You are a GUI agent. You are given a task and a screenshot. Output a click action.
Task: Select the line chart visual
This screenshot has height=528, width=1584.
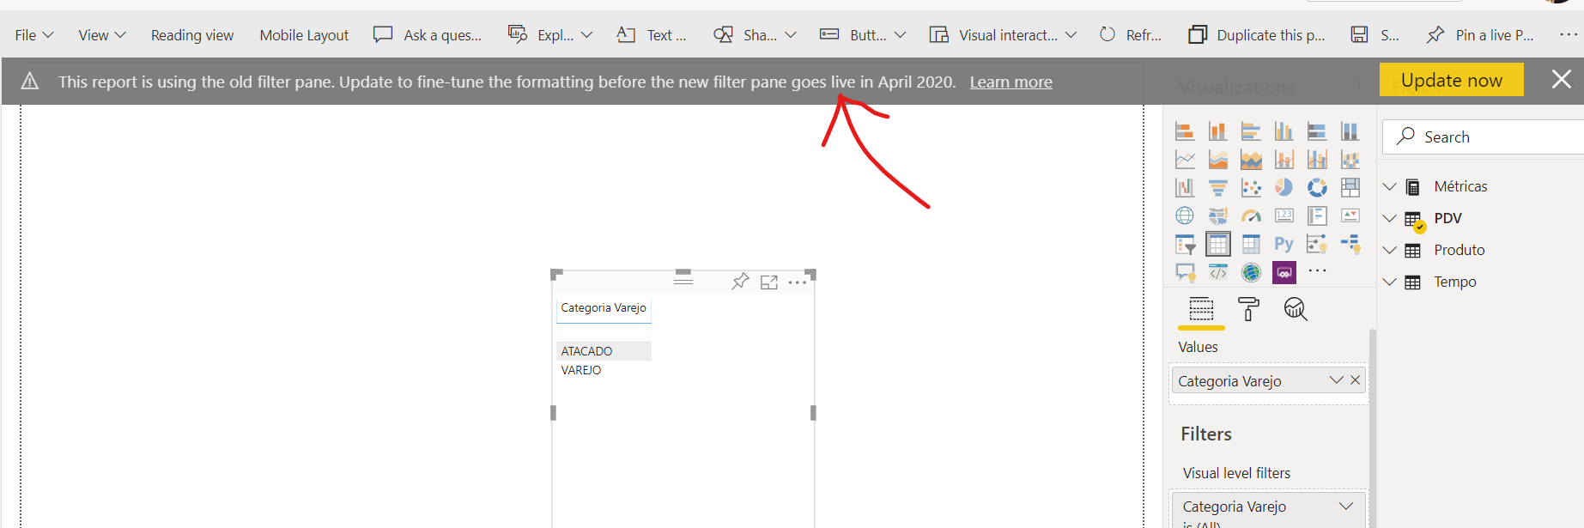(1185, 160)
